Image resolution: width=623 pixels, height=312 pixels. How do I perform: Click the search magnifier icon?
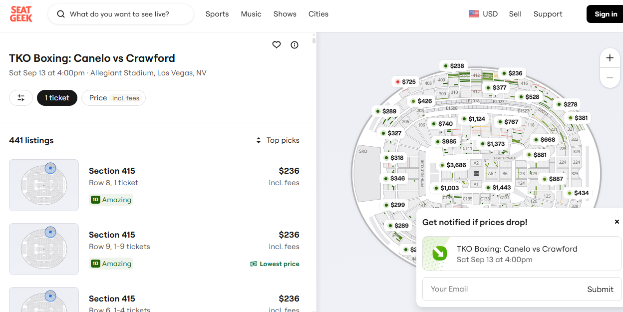pyautogui.click(x=61, y=14)
